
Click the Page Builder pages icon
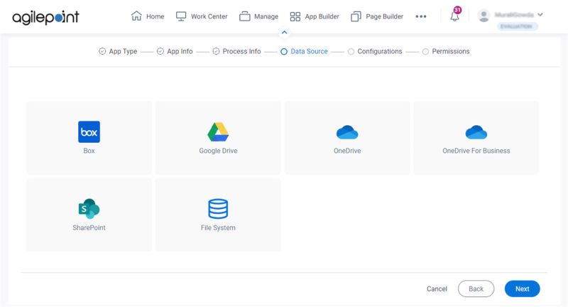(356, 16)
